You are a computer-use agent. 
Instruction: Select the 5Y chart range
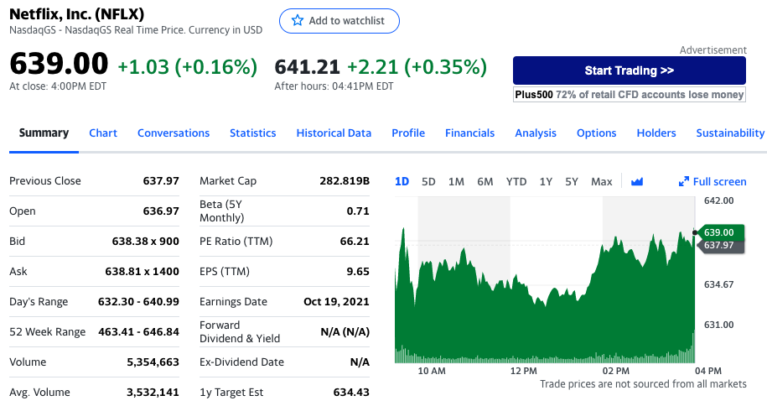pyautogui.click(x=572, y=182)
